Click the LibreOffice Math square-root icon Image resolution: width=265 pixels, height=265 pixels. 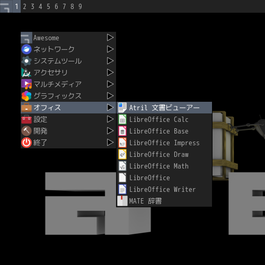click(x=122, y=166)
